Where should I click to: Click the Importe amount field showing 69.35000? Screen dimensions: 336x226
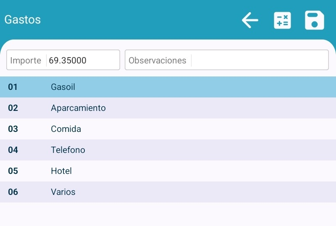[82, 60]
